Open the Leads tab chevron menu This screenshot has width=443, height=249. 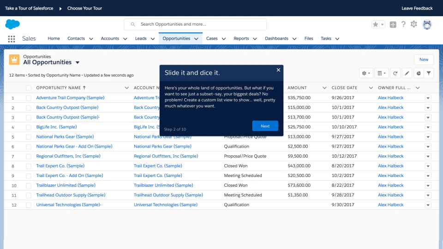(x=153, y=39)
